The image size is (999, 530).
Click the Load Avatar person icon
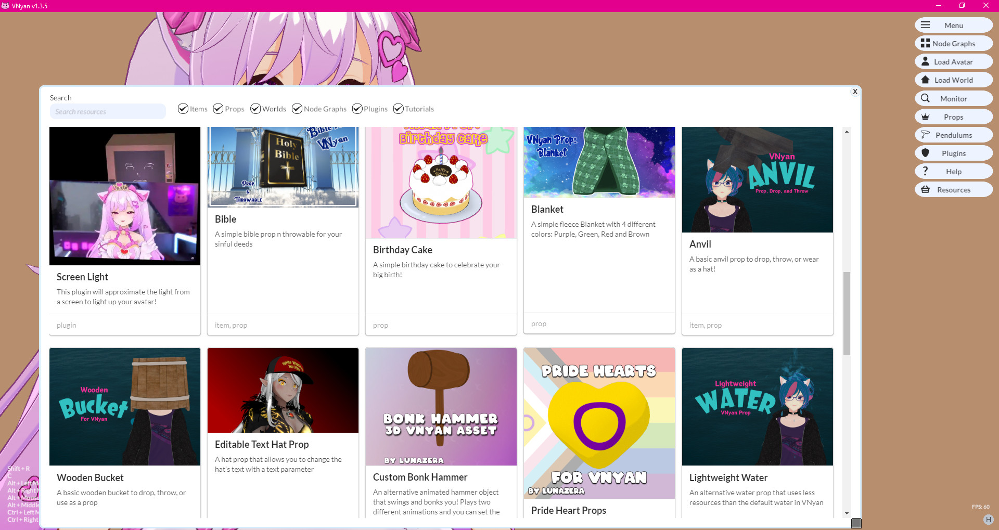[925, 61]
